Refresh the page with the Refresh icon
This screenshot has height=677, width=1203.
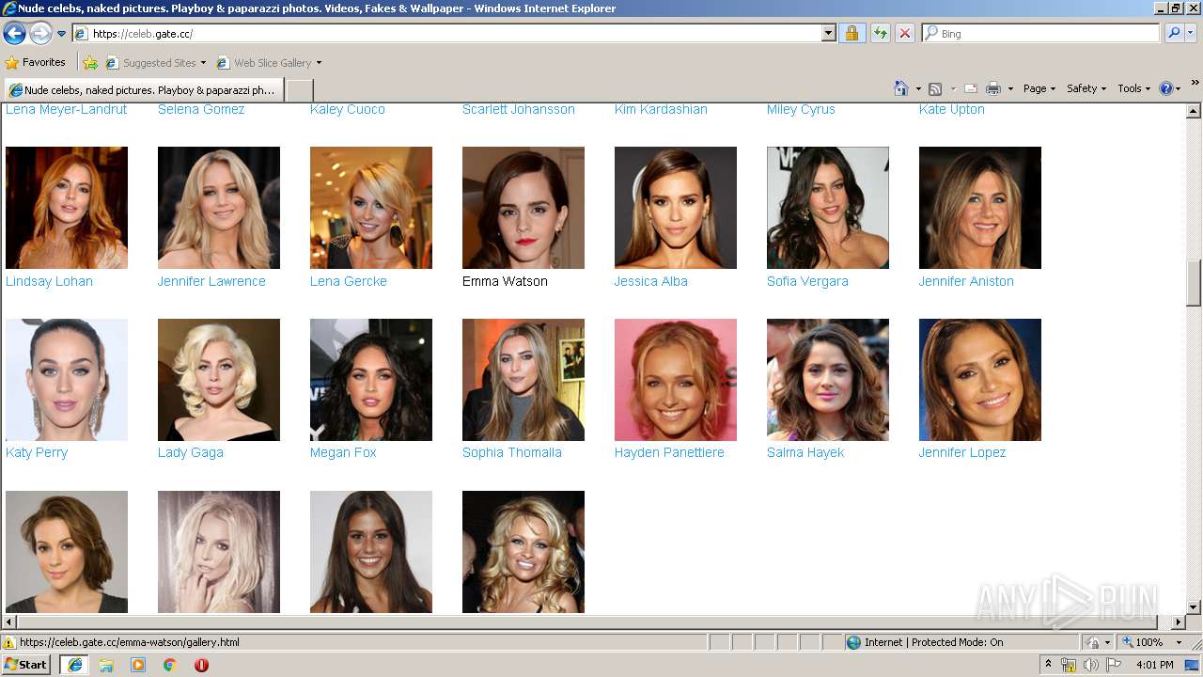[x=880, y=33]
